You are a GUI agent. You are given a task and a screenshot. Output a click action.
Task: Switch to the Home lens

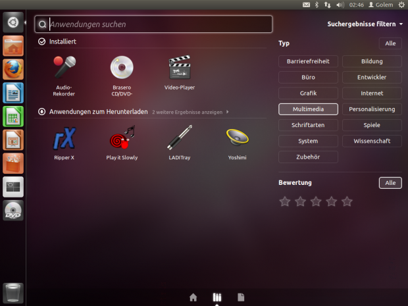193,297
